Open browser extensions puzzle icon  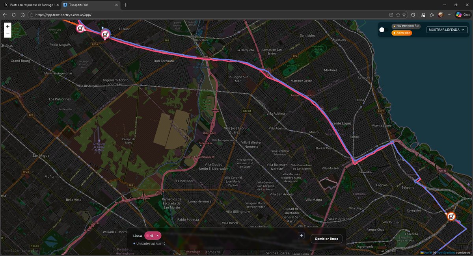(413, 15)
